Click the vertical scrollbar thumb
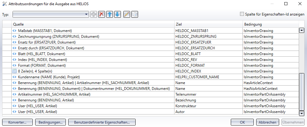 (302, 92)
